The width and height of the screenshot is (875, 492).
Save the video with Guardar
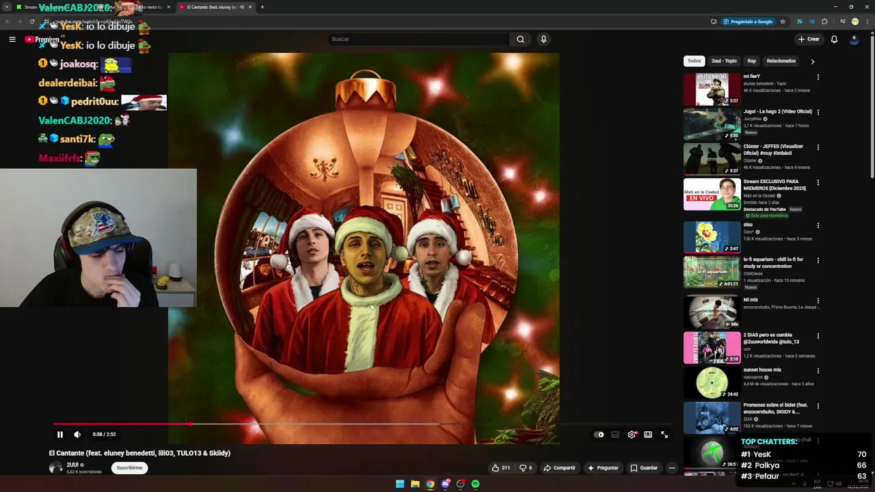point(644,468)
